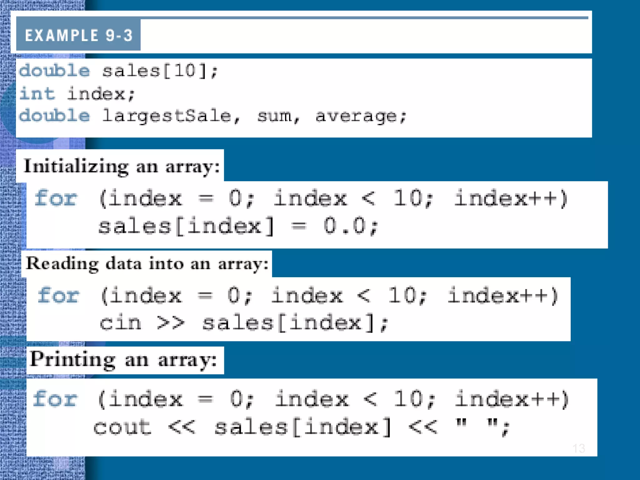This screenshot has height=480, width=640.
Task: Click the 'for' keyword in printing loop
Action: point(55,399)
